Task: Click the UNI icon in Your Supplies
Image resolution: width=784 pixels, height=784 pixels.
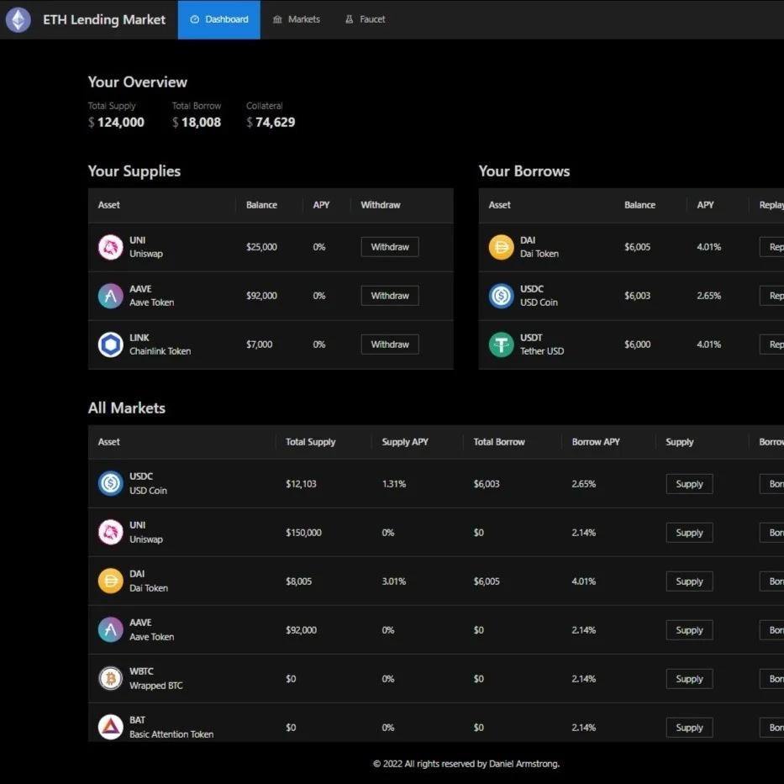Action: 110,247
